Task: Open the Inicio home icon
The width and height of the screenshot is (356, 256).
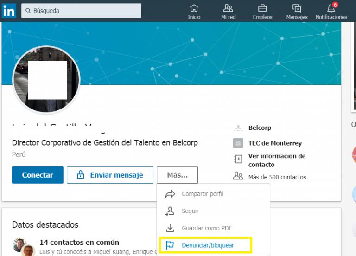Action: (x=194, y=8)
